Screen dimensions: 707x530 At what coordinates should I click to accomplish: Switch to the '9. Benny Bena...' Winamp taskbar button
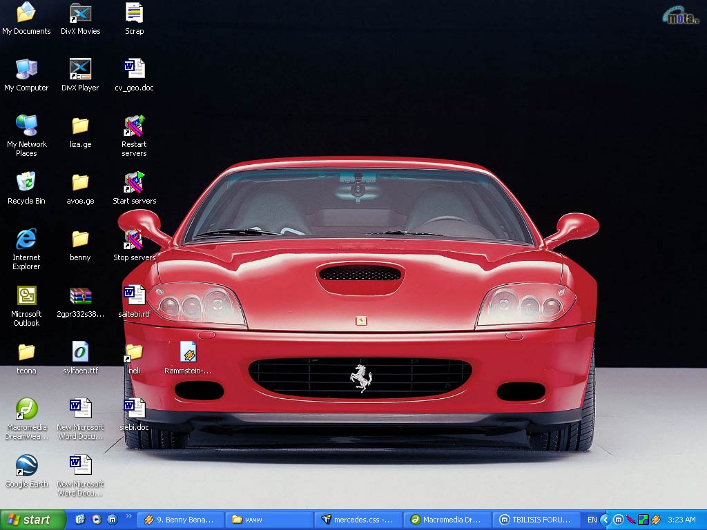coord(180,520)
